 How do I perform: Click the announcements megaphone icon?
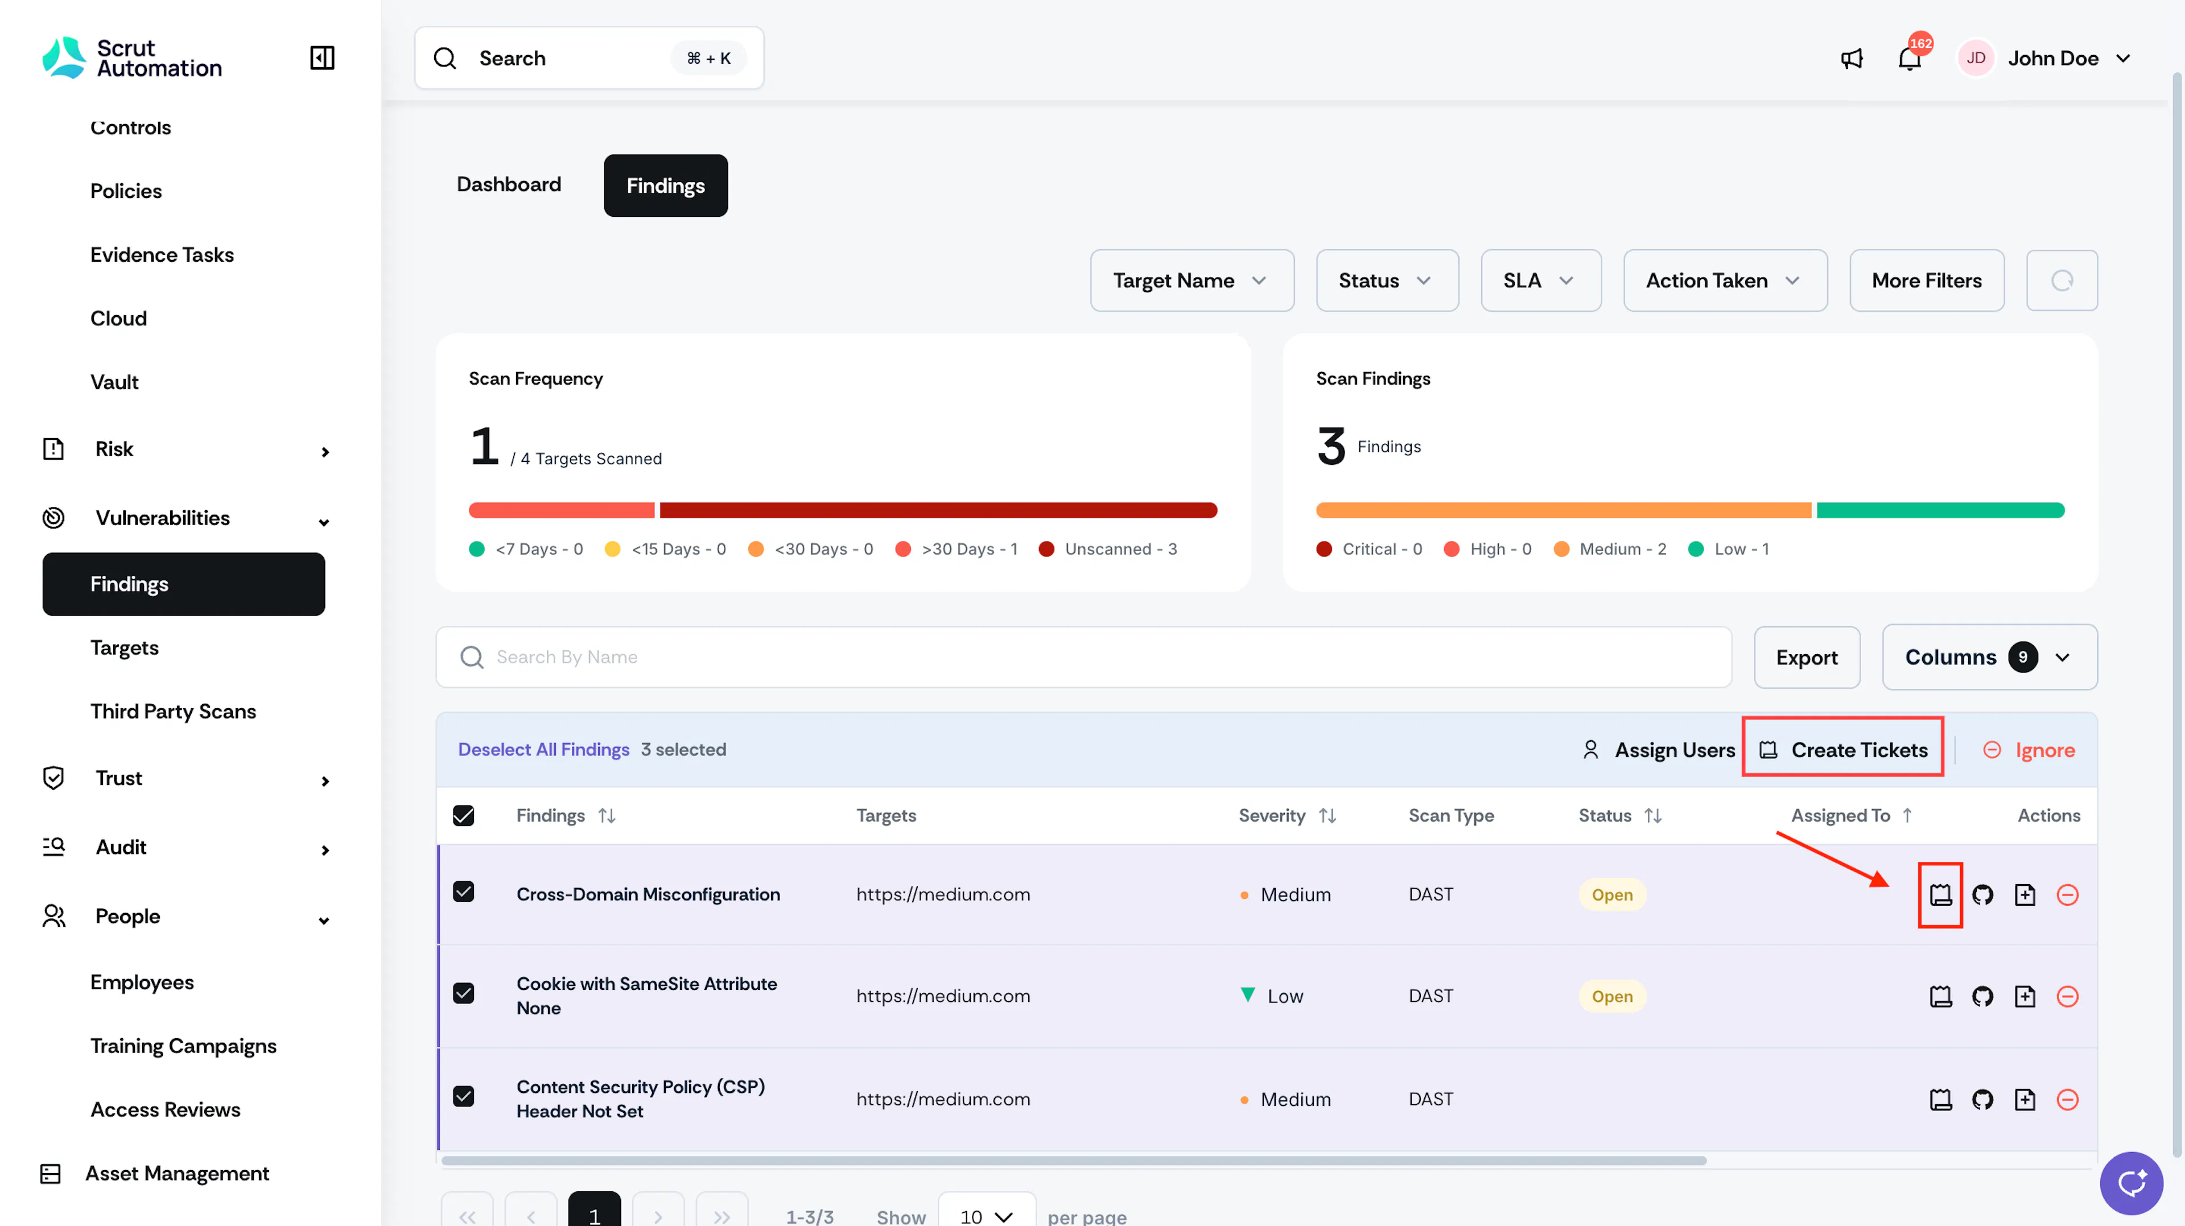coord(1852,57)
